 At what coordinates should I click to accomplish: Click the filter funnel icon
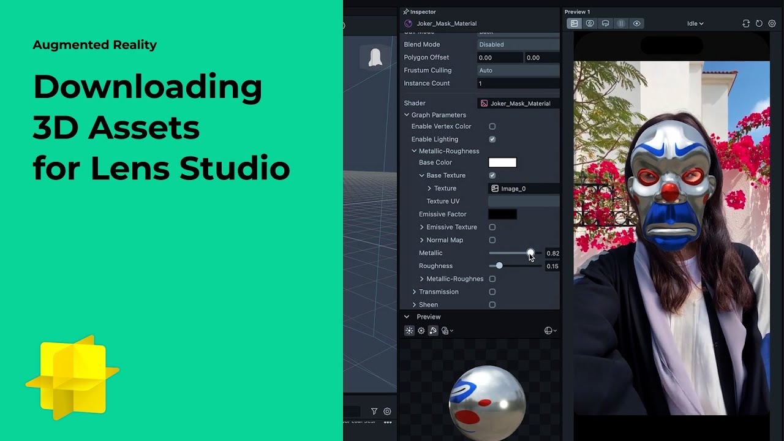coord(374,412)
